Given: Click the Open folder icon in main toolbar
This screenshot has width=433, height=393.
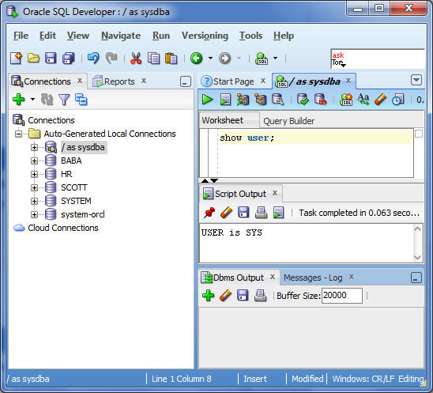Looking at the screenshot, I should click(33, 58).
